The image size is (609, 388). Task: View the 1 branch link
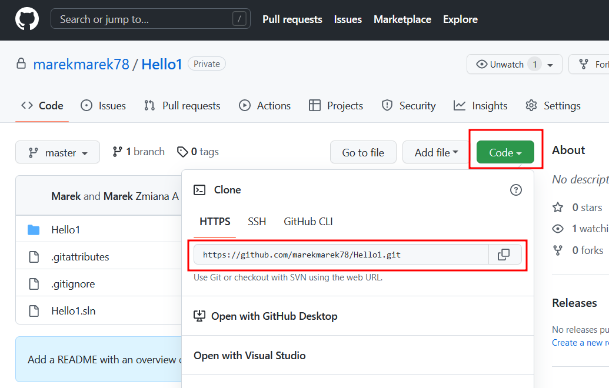click(139, 152)
